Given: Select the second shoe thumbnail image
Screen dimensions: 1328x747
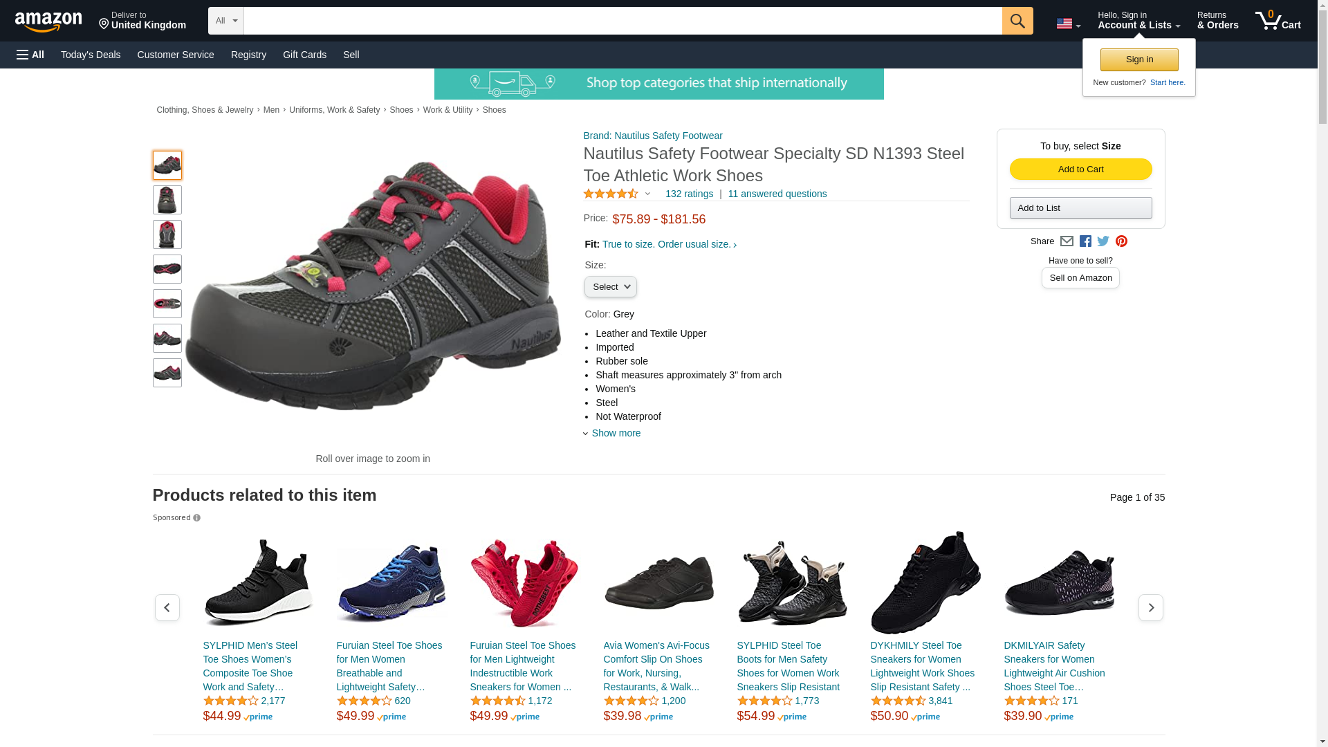Looking at the screenshot, I should point(167,200).
